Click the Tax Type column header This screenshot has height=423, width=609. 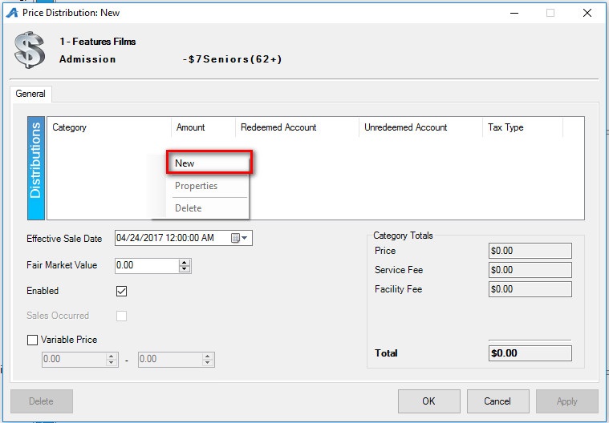522,127
